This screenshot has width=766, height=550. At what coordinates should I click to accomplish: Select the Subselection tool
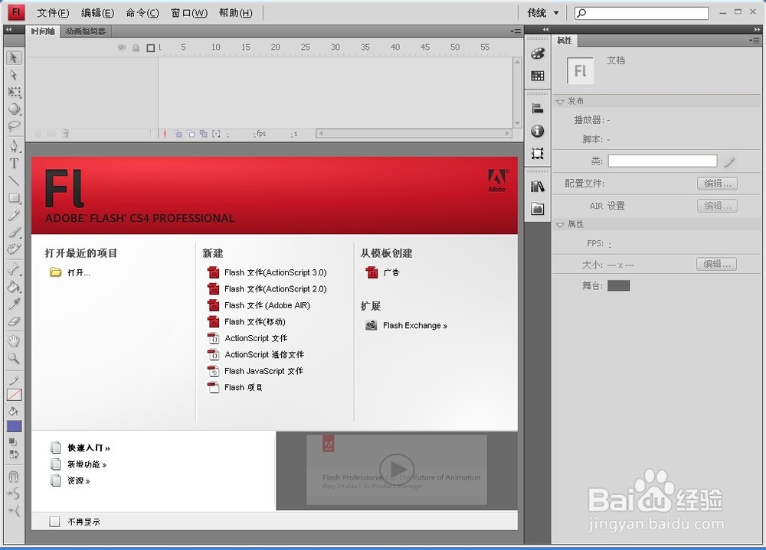point(14,75)
